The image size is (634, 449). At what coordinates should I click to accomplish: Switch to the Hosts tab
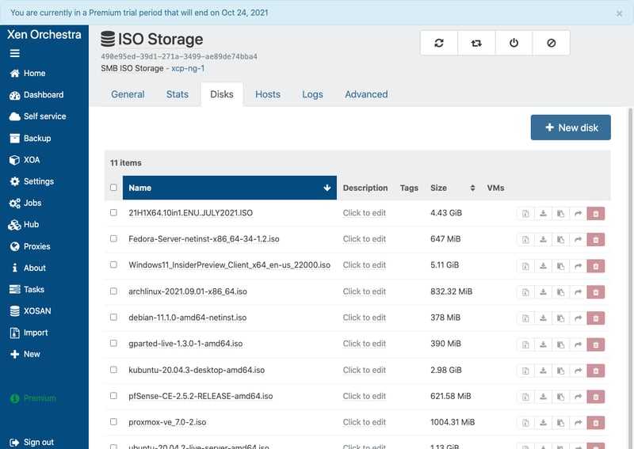click(267, 94)
